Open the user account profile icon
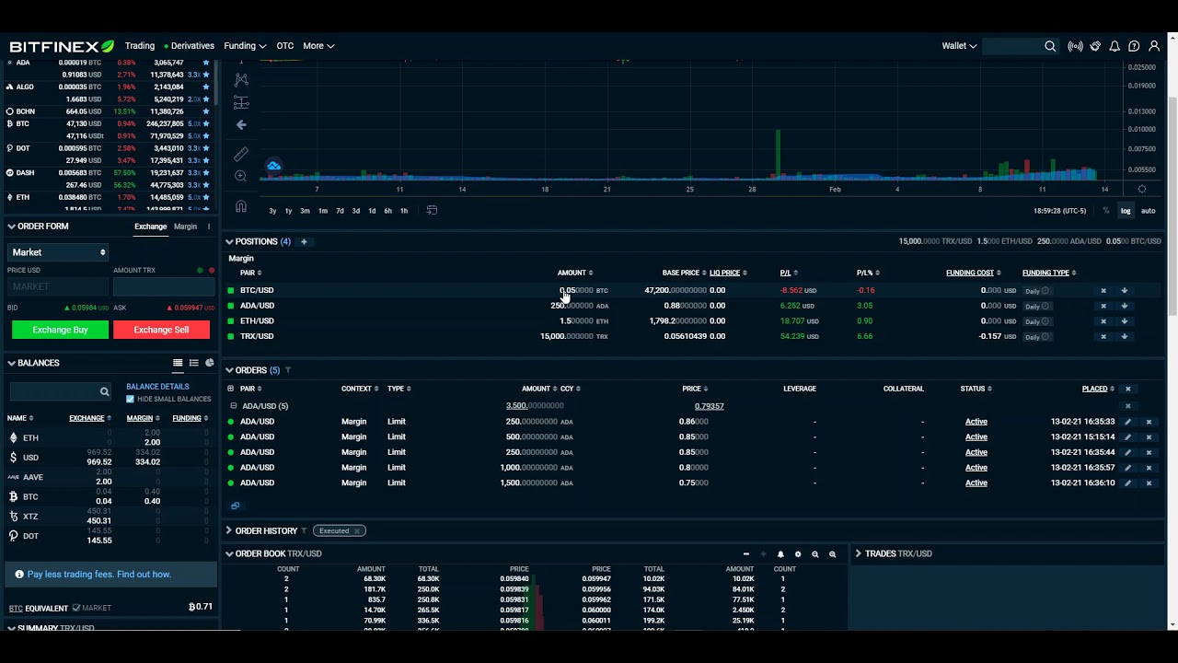 pos(1154,46)
